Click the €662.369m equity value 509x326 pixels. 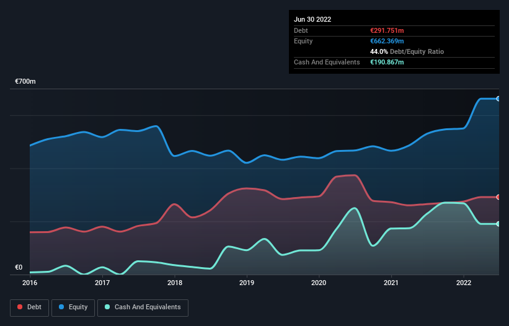tap(387, 41)
